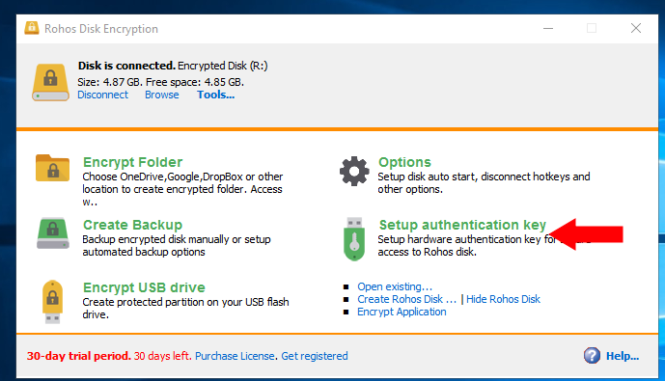Click the blue Help question mark icon

click(592, 356)
